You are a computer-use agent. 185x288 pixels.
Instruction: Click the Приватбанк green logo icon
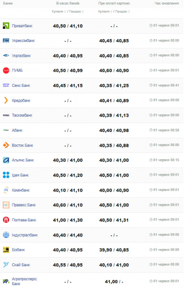point(6,26)
